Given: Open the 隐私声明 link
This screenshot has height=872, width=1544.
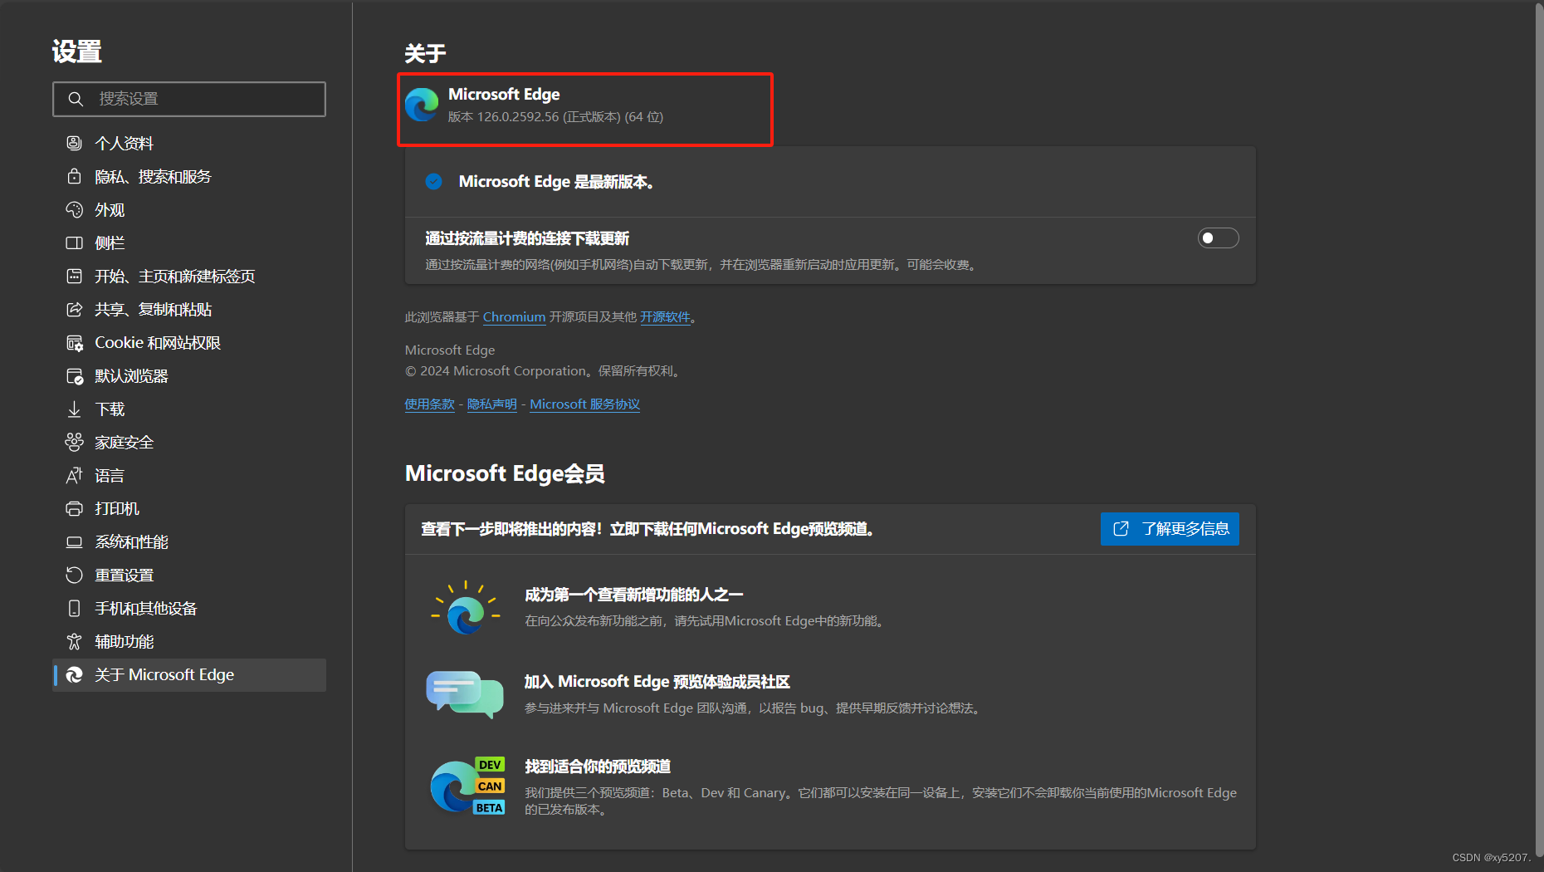Looking at the screenshot, I should (491, 404).
